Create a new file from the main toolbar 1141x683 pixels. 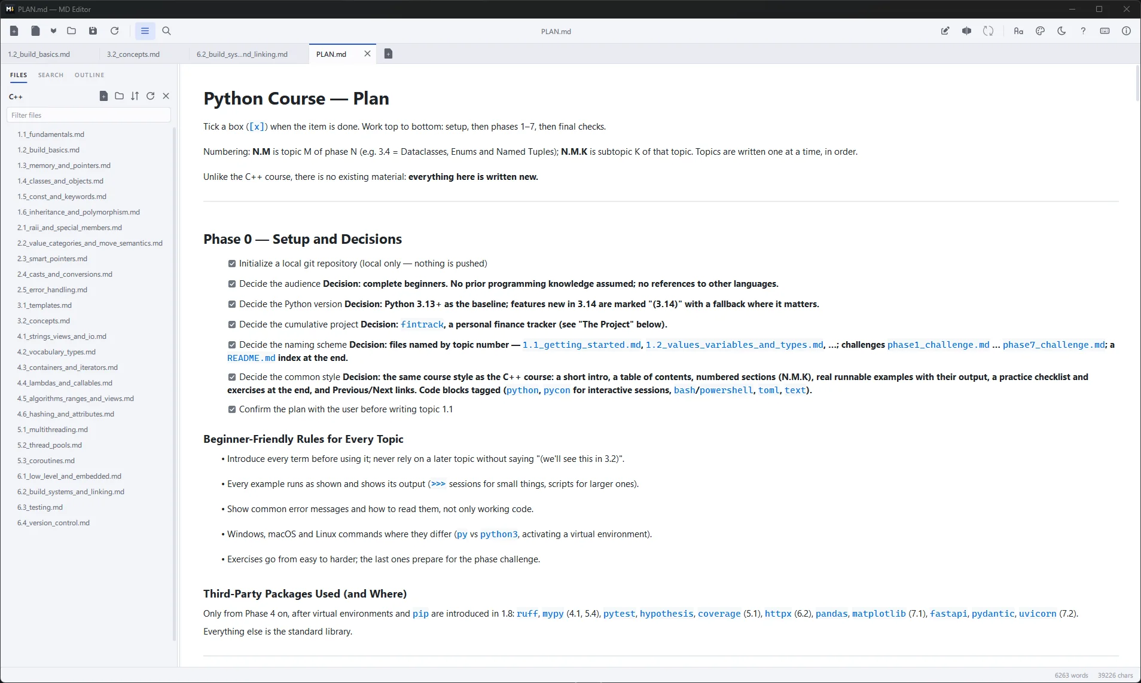click(14, 31)
